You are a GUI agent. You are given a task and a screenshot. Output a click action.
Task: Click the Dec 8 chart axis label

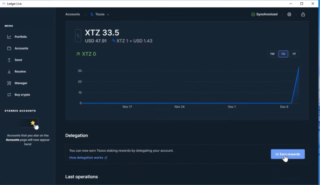coord(284,107)
